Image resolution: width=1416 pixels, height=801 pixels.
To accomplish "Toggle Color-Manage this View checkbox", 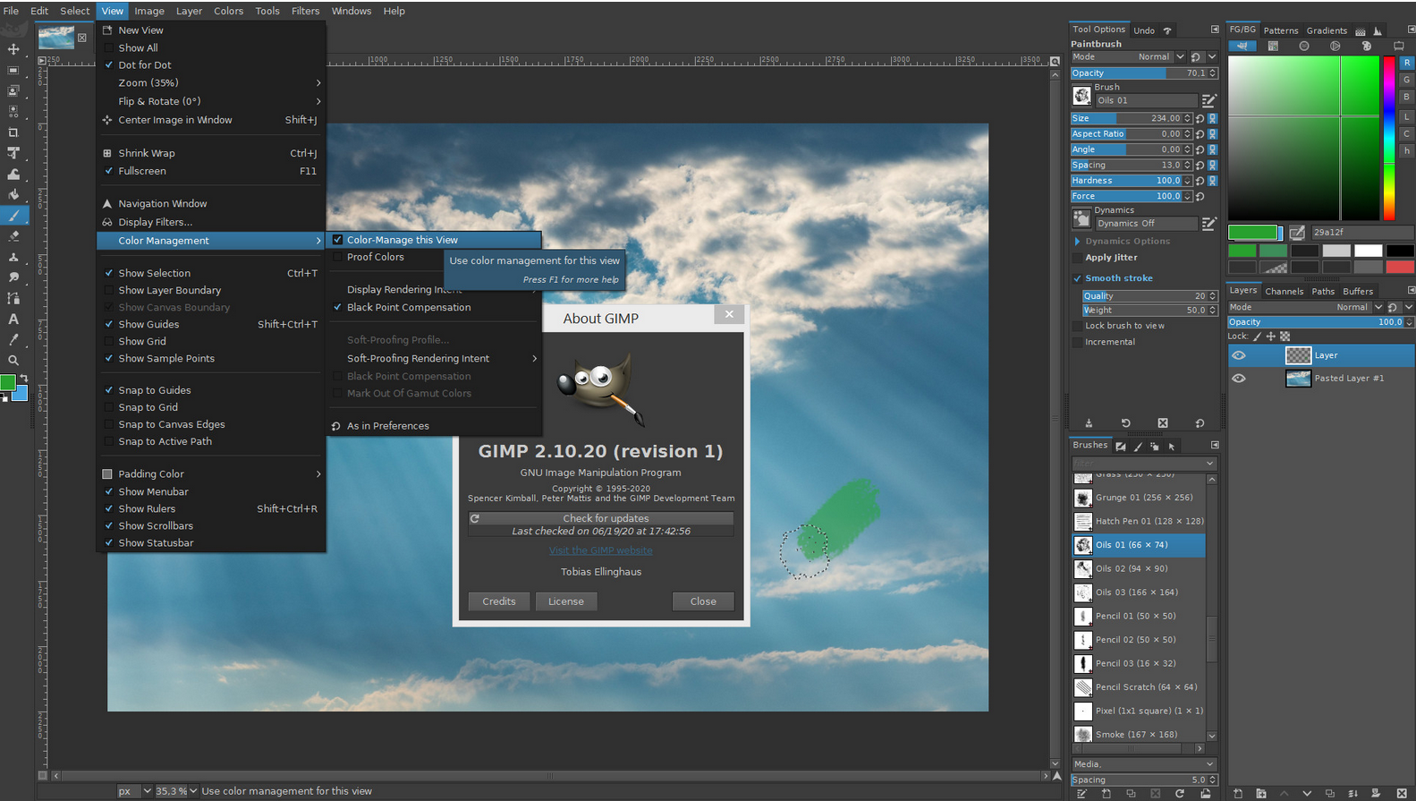I will [x=337, y=240].
